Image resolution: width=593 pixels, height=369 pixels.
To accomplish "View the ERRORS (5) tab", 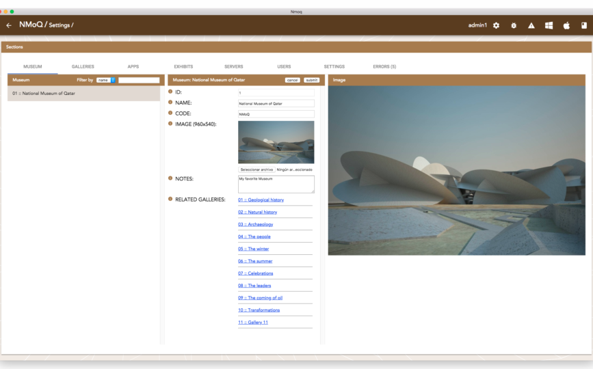I will pos(384,66).
